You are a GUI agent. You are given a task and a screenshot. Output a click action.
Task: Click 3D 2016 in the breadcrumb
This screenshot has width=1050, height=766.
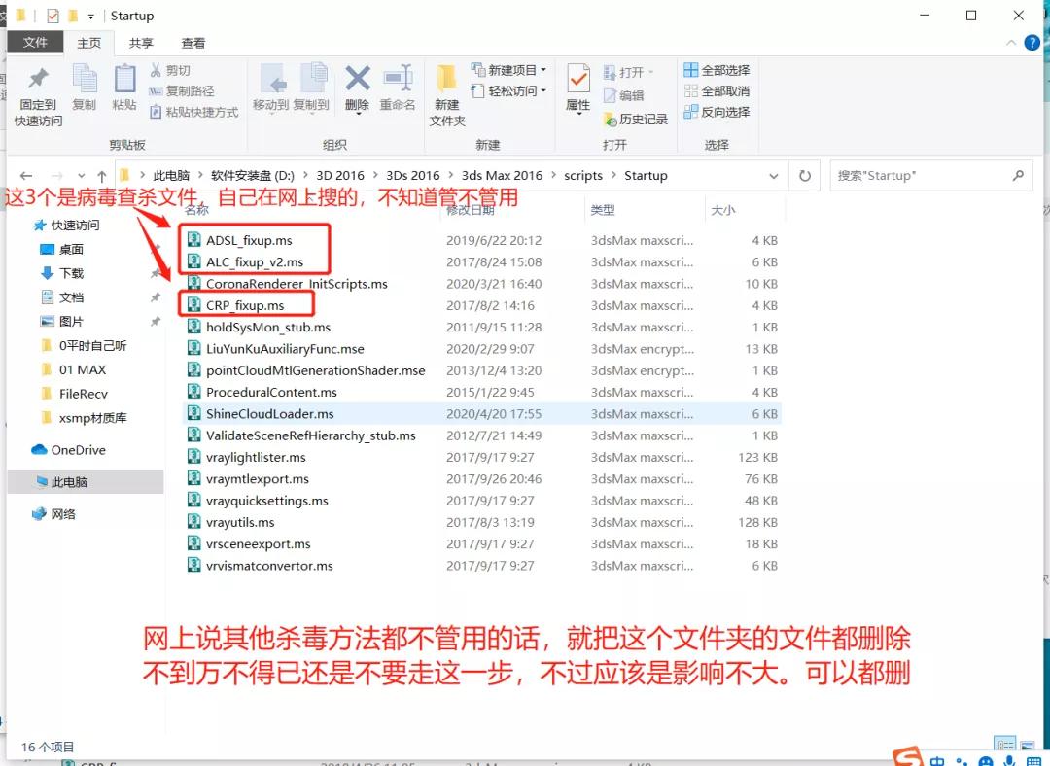(340, 175)
